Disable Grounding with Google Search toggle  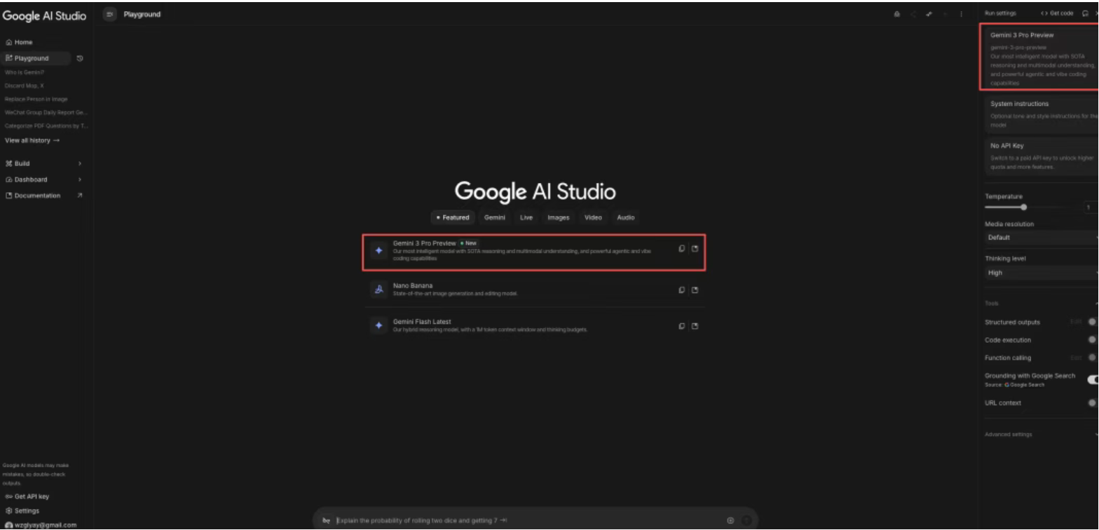click(1092, 379)
